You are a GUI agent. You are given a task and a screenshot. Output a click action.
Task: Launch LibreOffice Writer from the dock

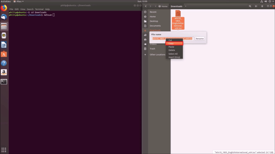click(4, 45)
